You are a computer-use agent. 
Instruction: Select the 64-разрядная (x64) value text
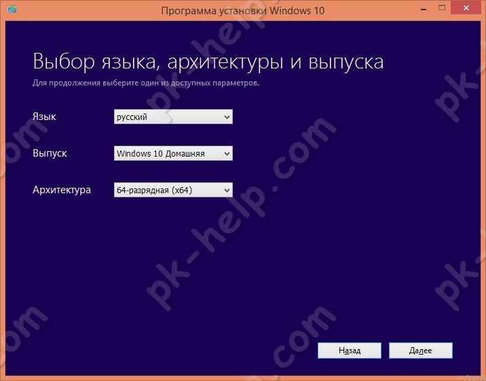coord(154,190)
